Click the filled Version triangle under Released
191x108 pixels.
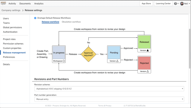click(148, 50)
